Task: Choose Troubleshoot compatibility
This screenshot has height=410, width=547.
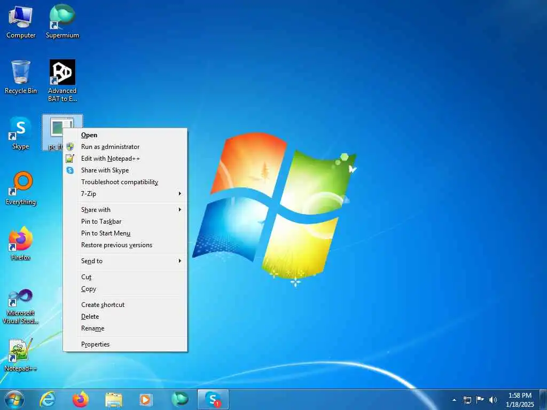Action: [125, 182]
